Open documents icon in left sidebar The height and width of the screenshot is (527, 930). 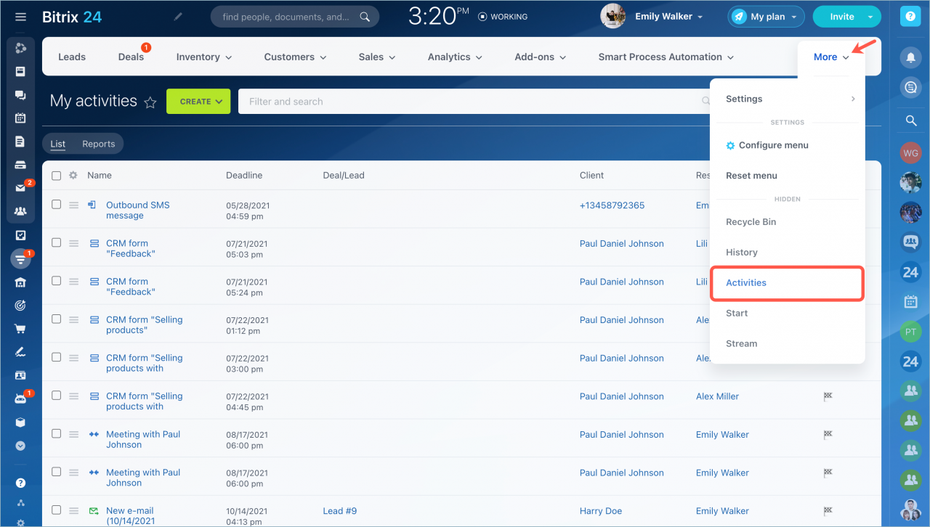pyautogui.click(x=20, y=142)
